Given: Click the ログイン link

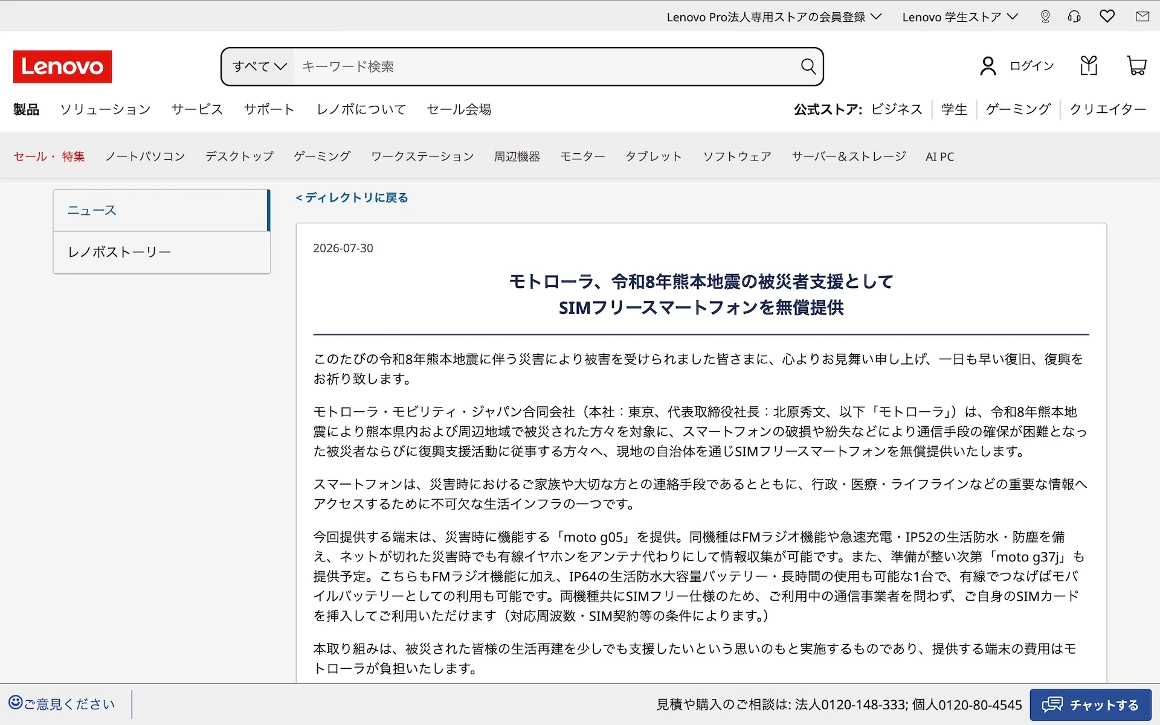Looking at the screenshot, I should click(x=1032, y=66).
